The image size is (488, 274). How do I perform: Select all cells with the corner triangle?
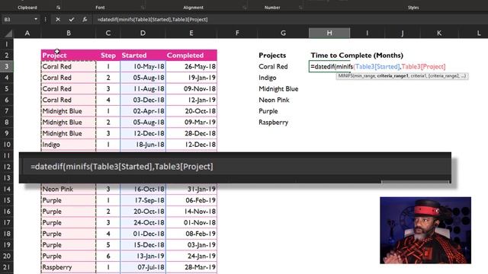click(8, 33)
